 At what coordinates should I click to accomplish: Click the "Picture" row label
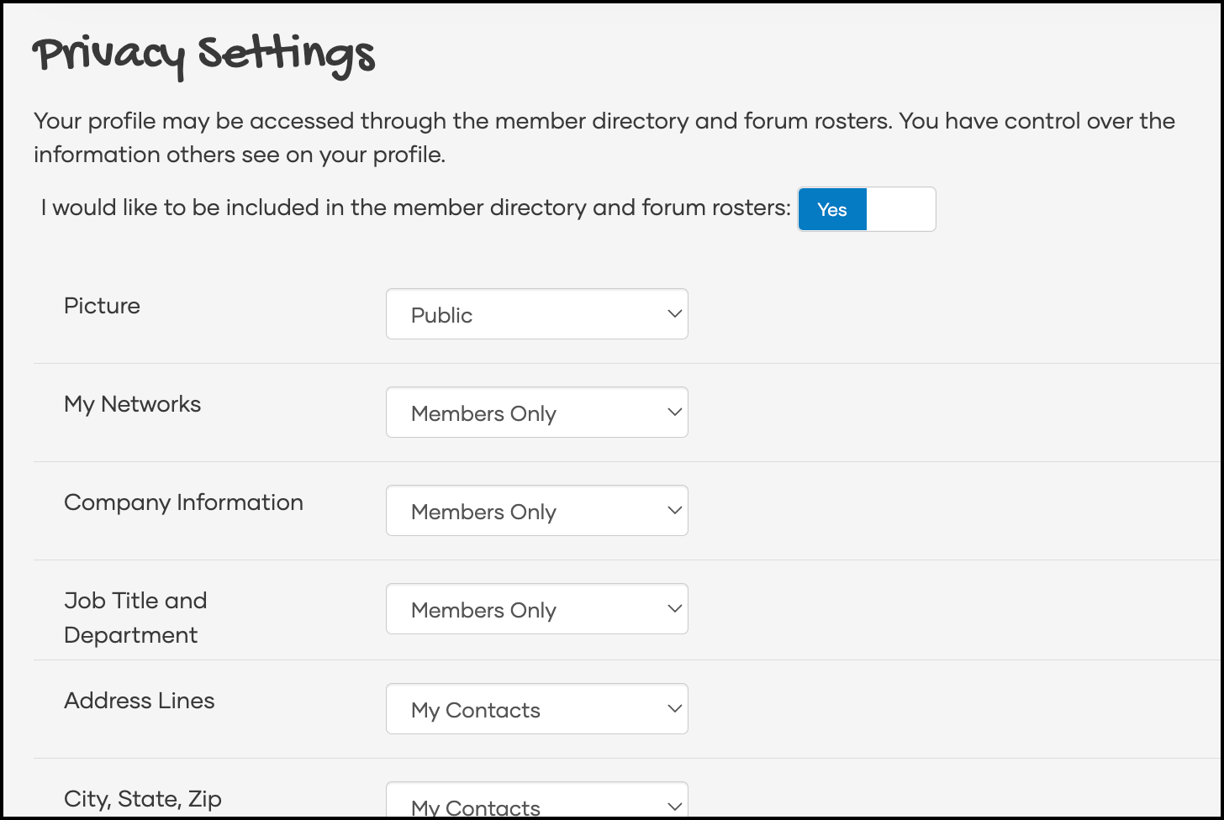click(x=102, y=306)
